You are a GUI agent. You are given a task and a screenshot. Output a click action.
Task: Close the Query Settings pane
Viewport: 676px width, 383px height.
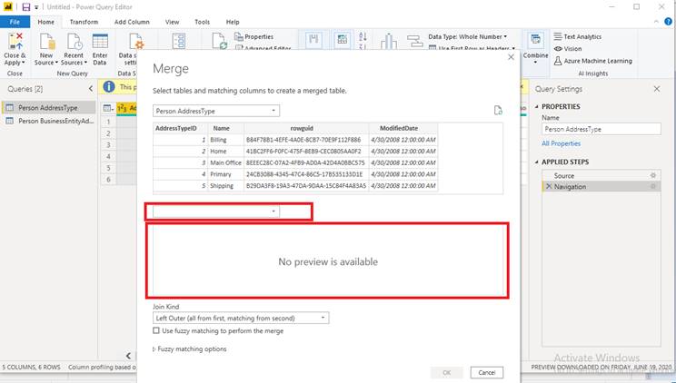coord(657,89)
